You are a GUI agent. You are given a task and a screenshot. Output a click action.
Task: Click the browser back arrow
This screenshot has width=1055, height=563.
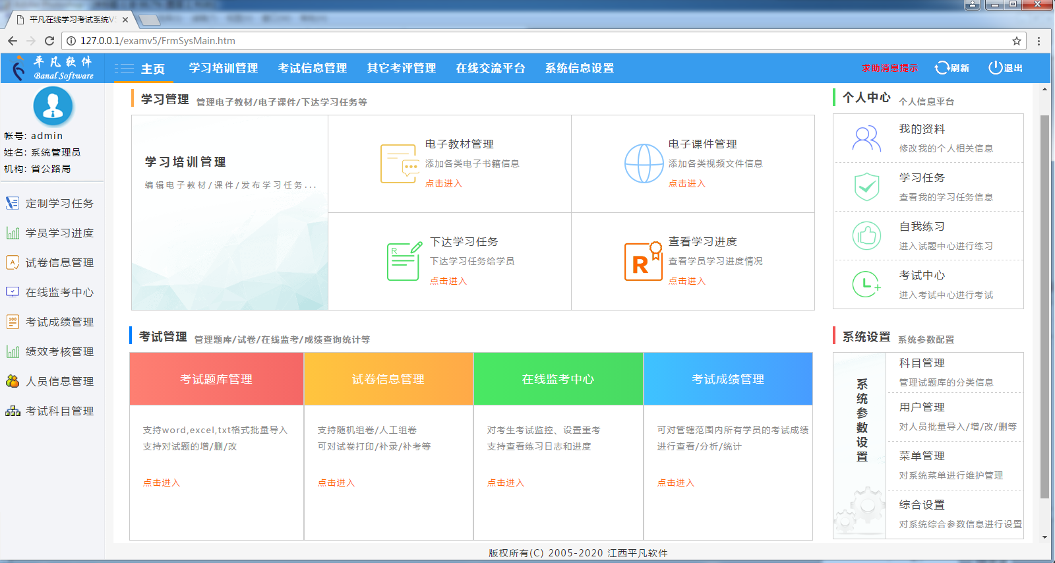pyautogui.click(x=13, y=41)
